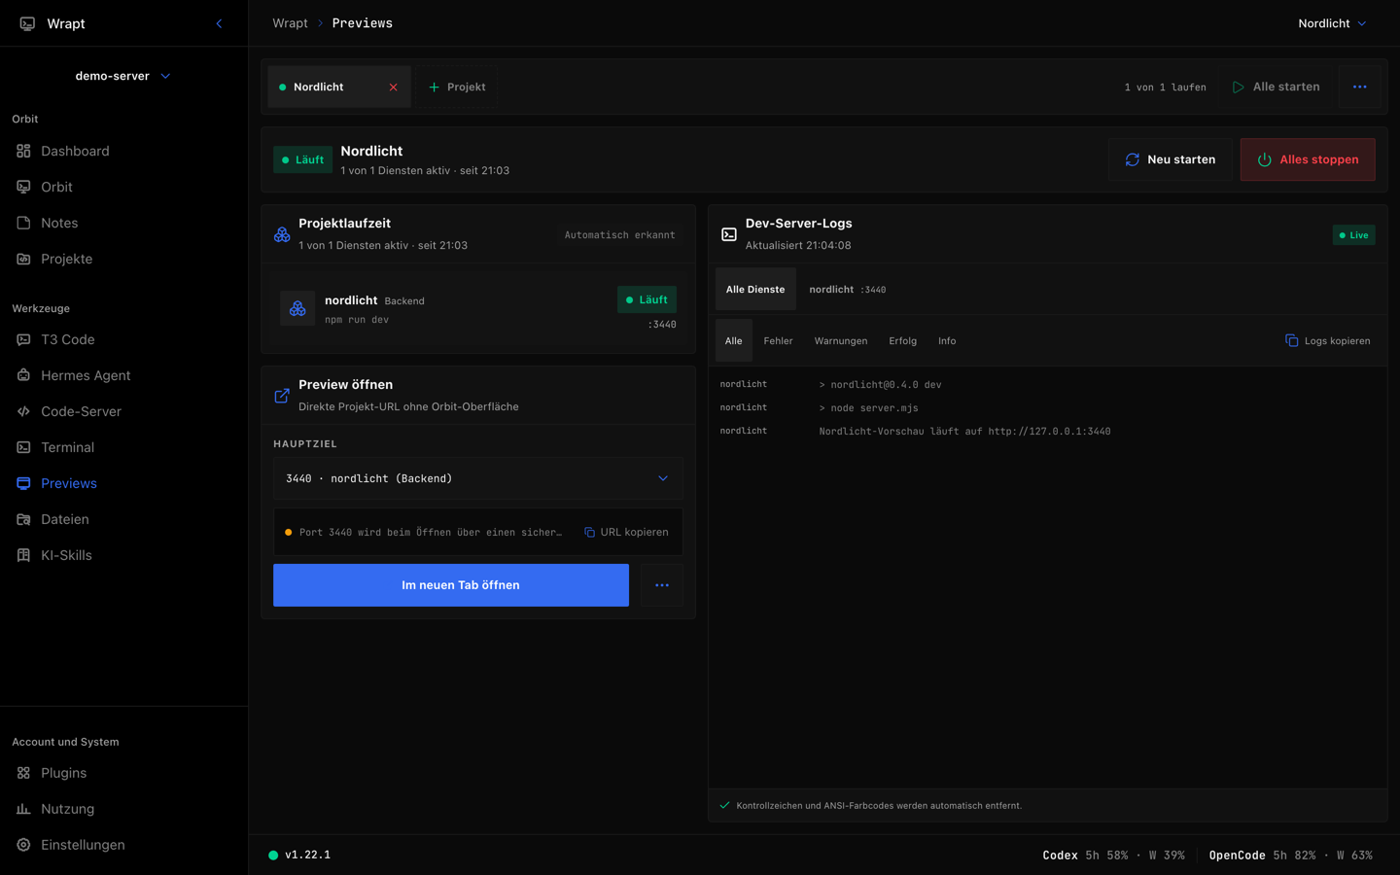Go to Orbit in the sidebar
Viewport: 1400px width, 875px height.
click(123, 187)
